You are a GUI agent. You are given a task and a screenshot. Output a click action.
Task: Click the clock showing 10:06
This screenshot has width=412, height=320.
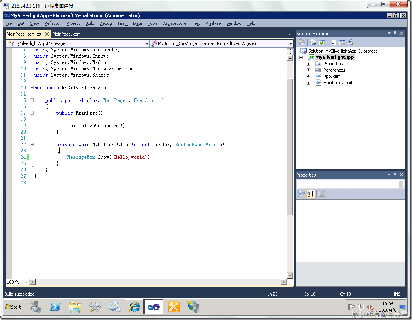coord(388,304)
